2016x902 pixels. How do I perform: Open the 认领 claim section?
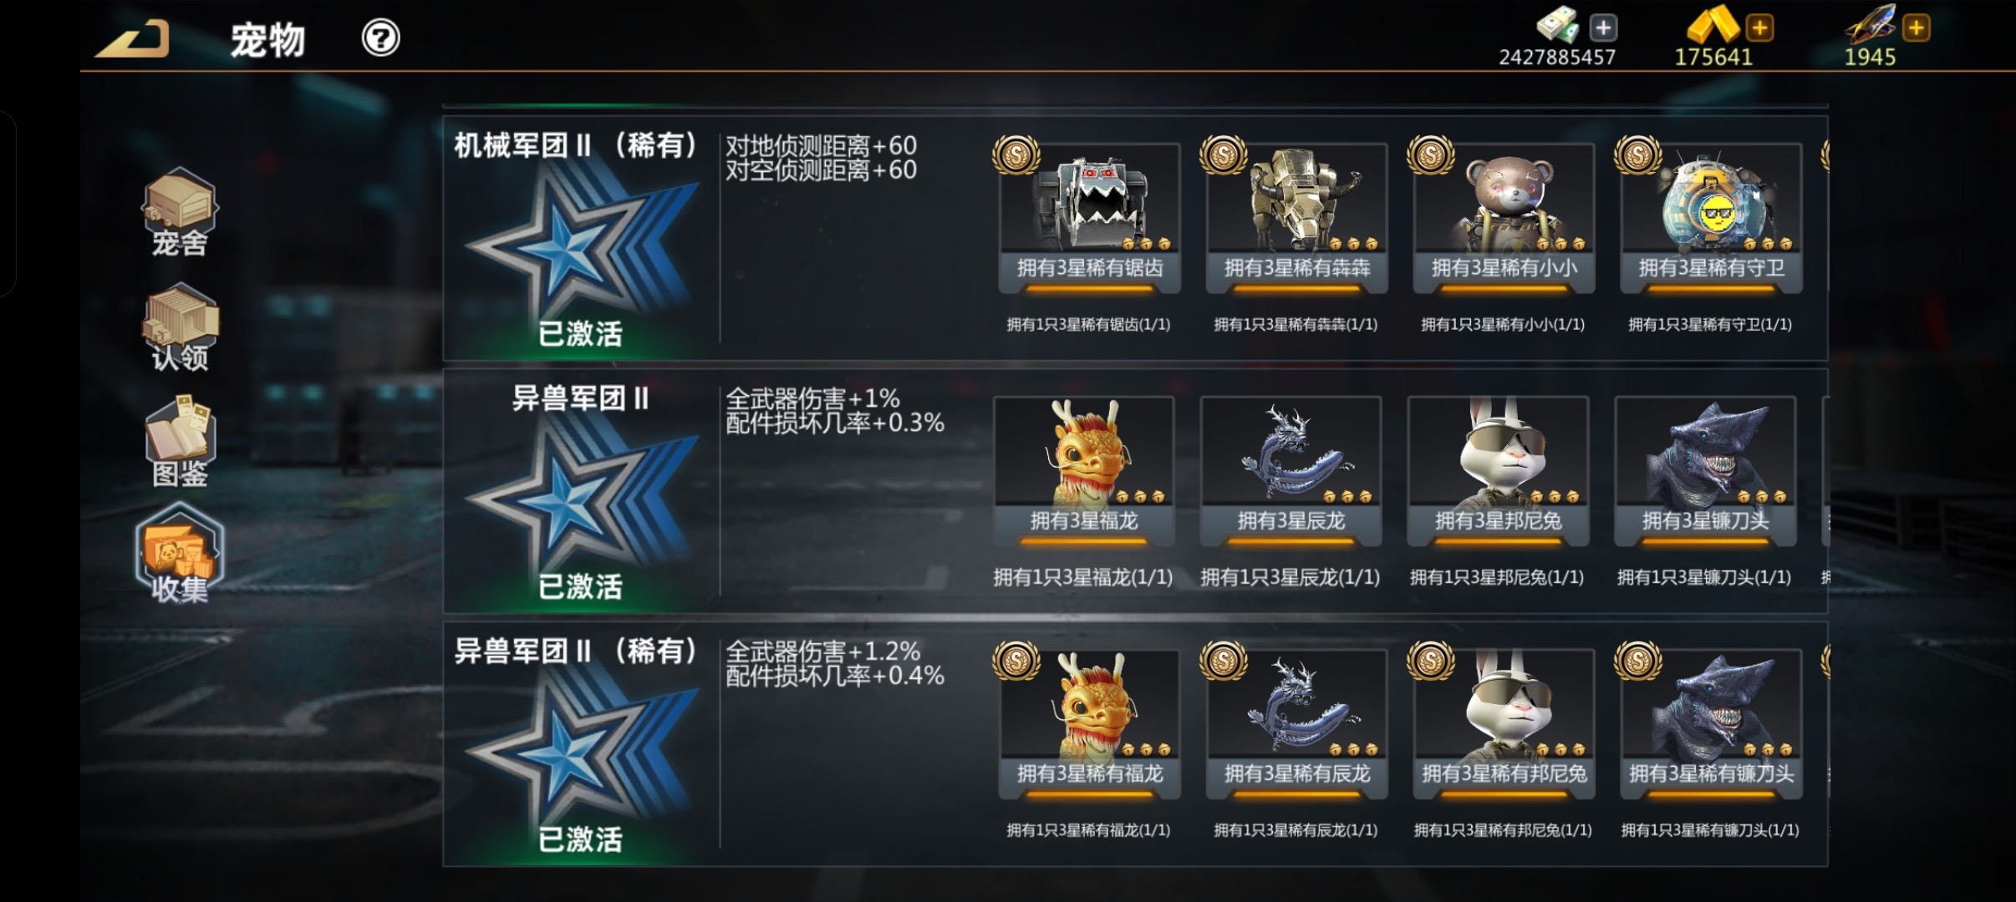click(180, 327)
